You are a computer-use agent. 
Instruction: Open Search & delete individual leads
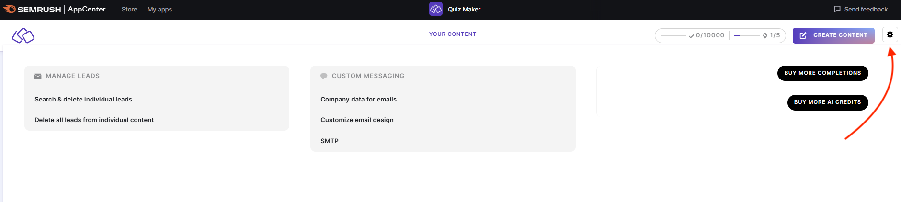83,99
